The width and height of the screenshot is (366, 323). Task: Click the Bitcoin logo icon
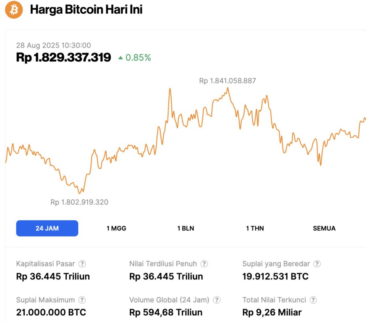(x=13, y=9)
